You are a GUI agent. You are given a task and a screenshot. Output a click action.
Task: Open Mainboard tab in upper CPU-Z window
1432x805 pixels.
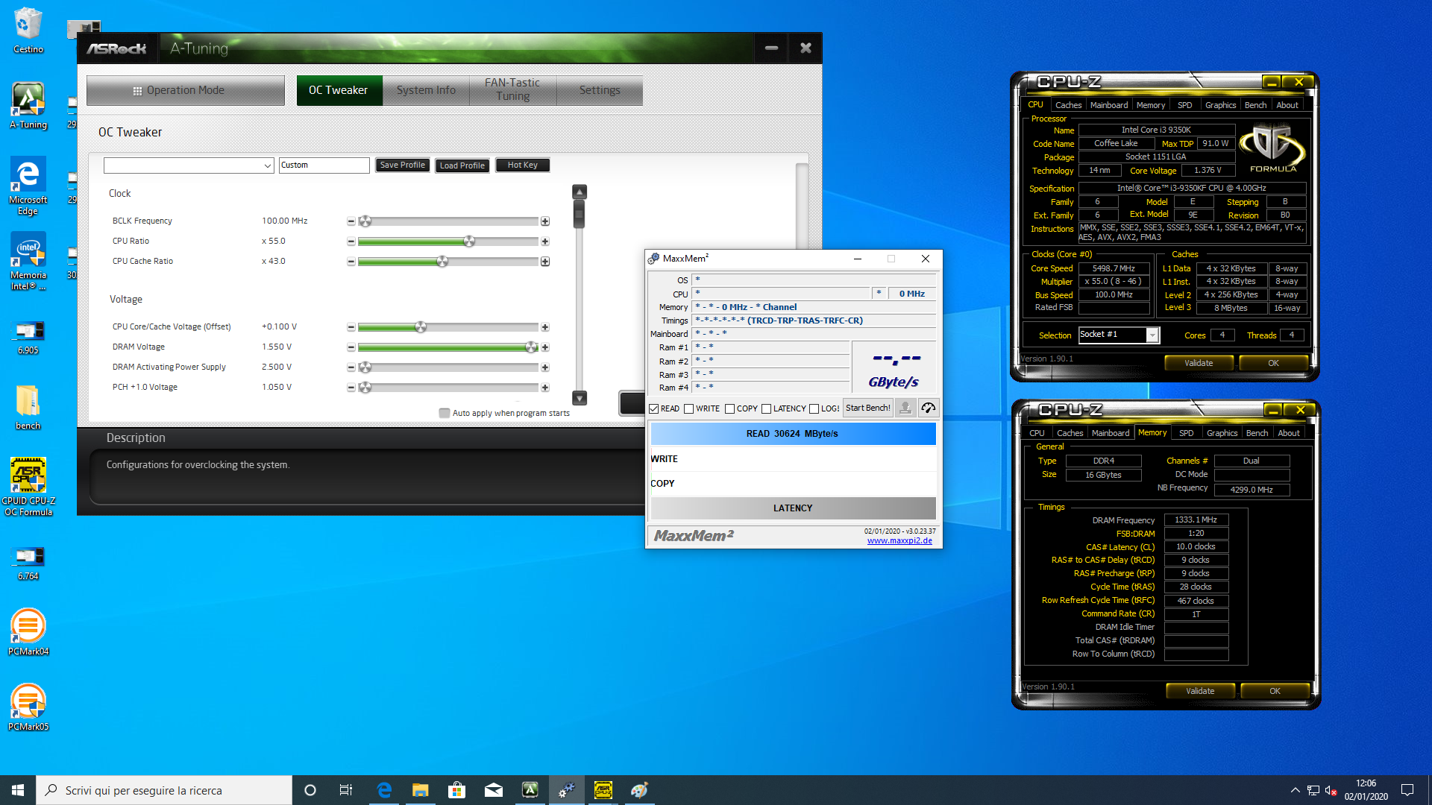[x=1109, y=105]
